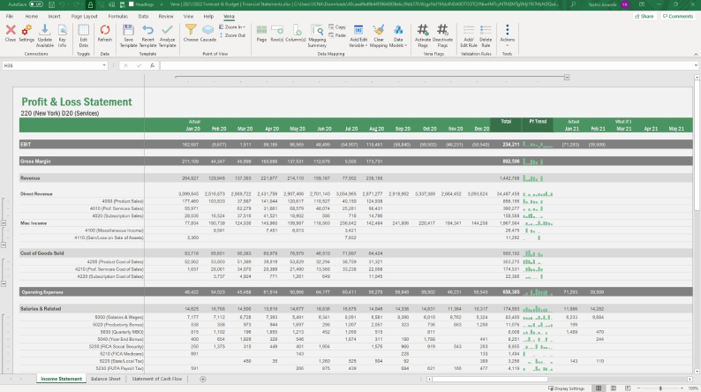Open the Comments pane
Viewport: 701px width, 392px height.
[x=676, y=16]
